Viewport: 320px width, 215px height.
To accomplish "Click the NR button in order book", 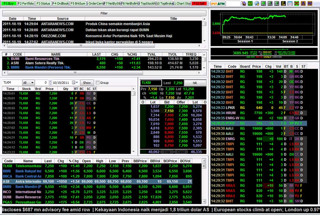I will click(x=195, y=83).
